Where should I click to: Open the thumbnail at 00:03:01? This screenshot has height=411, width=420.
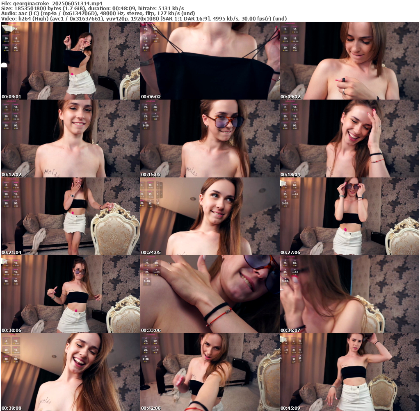tap(70, 61)
